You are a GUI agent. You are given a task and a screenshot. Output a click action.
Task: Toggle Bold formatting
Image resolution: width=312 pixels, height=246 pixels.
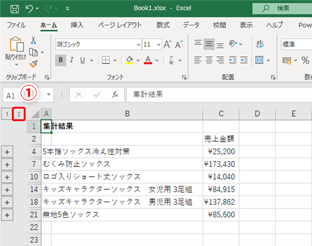pyautogui.click(x=61, y=60)
